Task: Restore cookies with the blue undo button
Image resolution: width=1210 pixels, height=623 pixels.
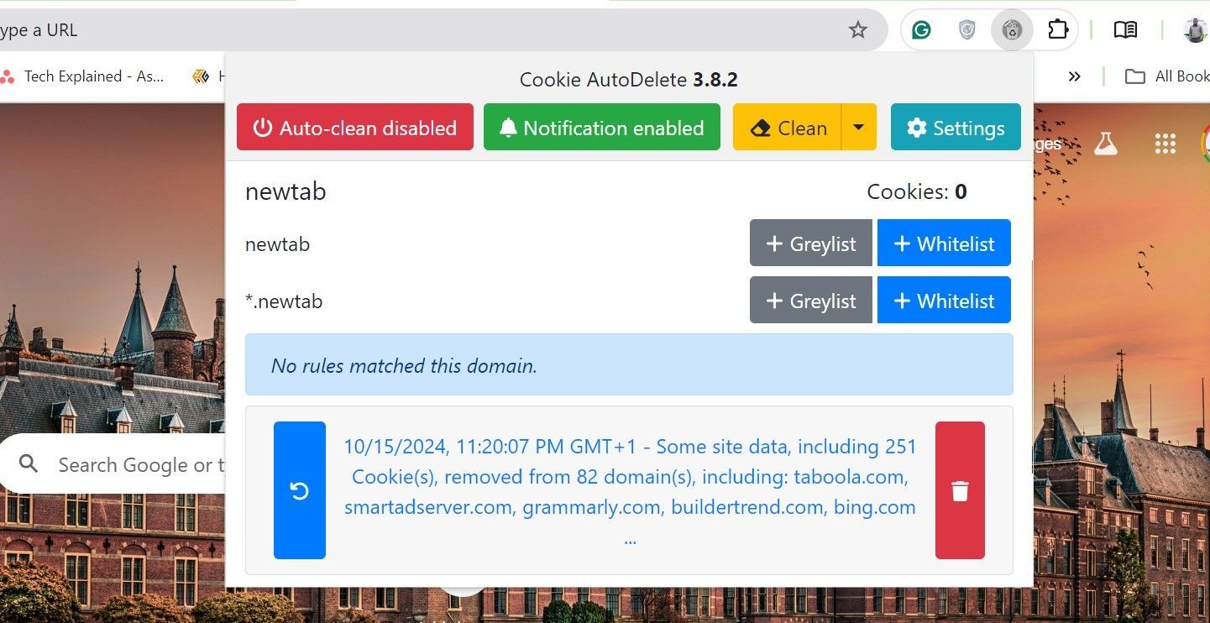Action: [x=300, y=490]
